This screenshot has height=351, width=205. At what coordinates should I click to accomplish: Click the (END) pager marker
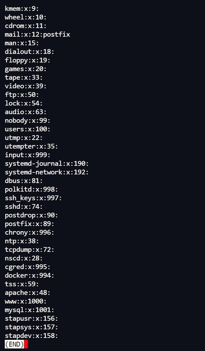pyautogui.click(x=14, y=344)
